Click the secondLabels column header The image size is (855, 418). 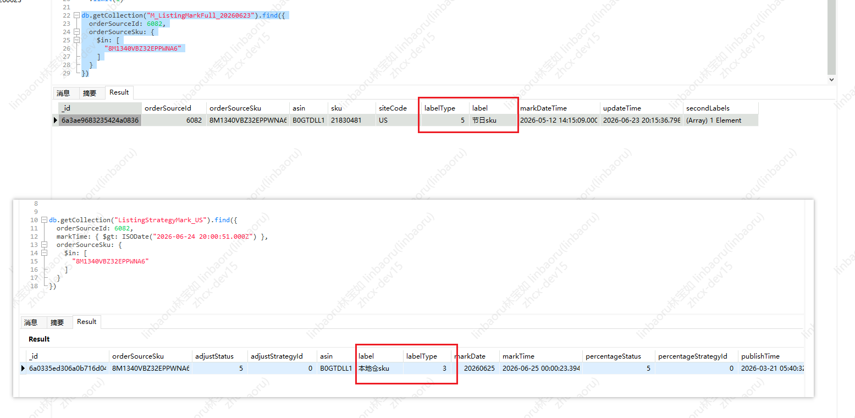coord(721,108)
